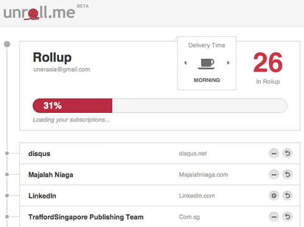Switch to previous delivery time with left arrow
This screenshot has width=304, height=227.
point(185,63)
